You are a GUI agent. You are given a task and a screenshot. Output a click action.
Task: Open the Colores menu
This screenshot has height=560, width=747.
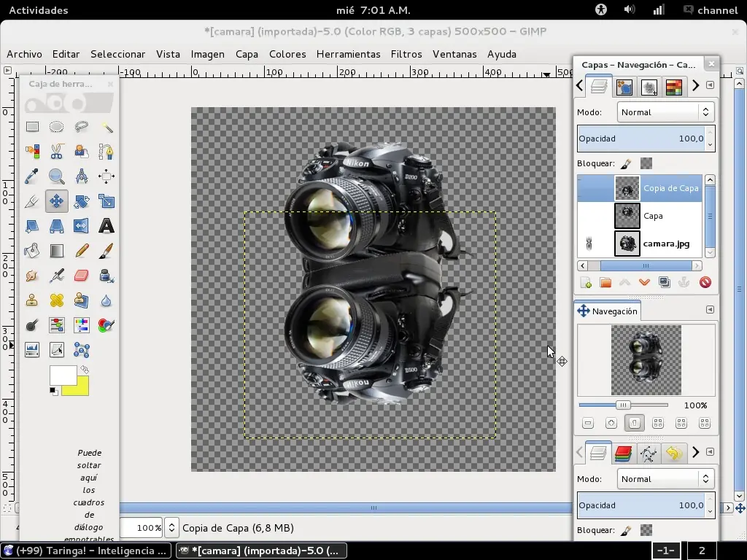click(x=287, y=54)
